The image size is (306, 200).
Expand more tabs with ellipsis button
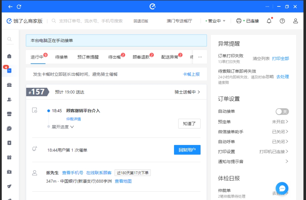click(x=200, y=57)
